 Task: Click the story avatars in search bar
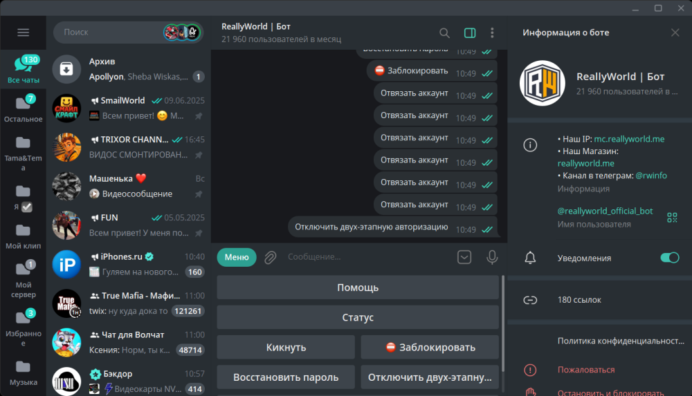pyautogui.click(x=182, y=32)
